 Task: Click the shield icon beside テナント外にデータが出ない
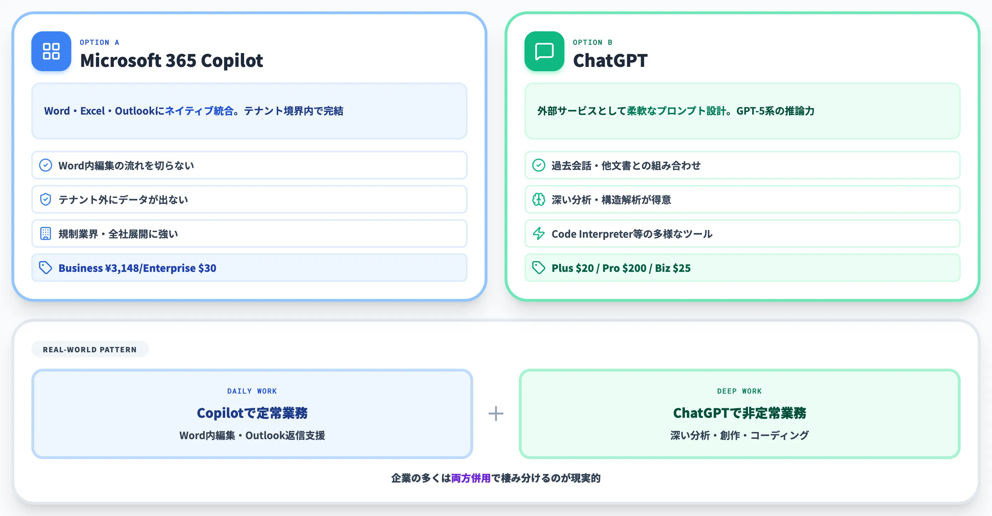tap(46, 200)
